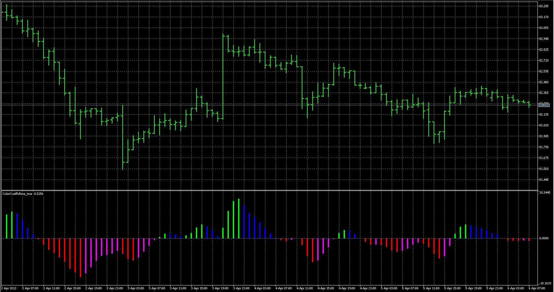Click the tall gap-up price bar reaching 82.980
This screenshot has width=554, height=292.
pos(223,76)
